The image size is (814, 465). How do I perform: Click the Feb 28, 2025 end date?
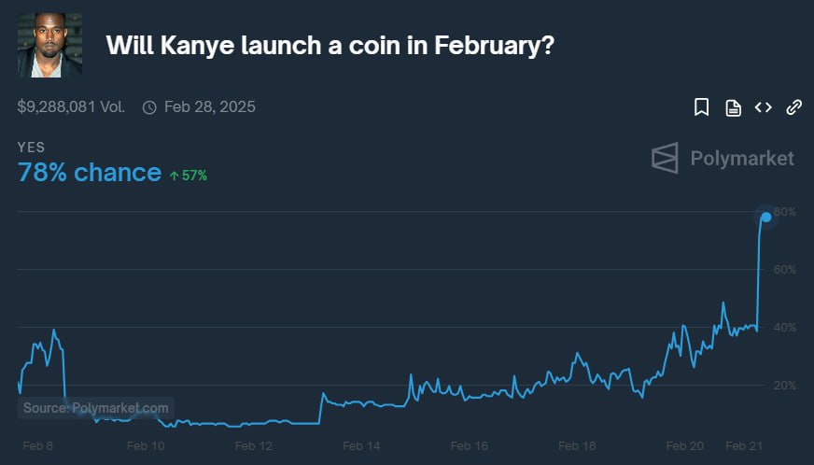click(x=209, y=107)
